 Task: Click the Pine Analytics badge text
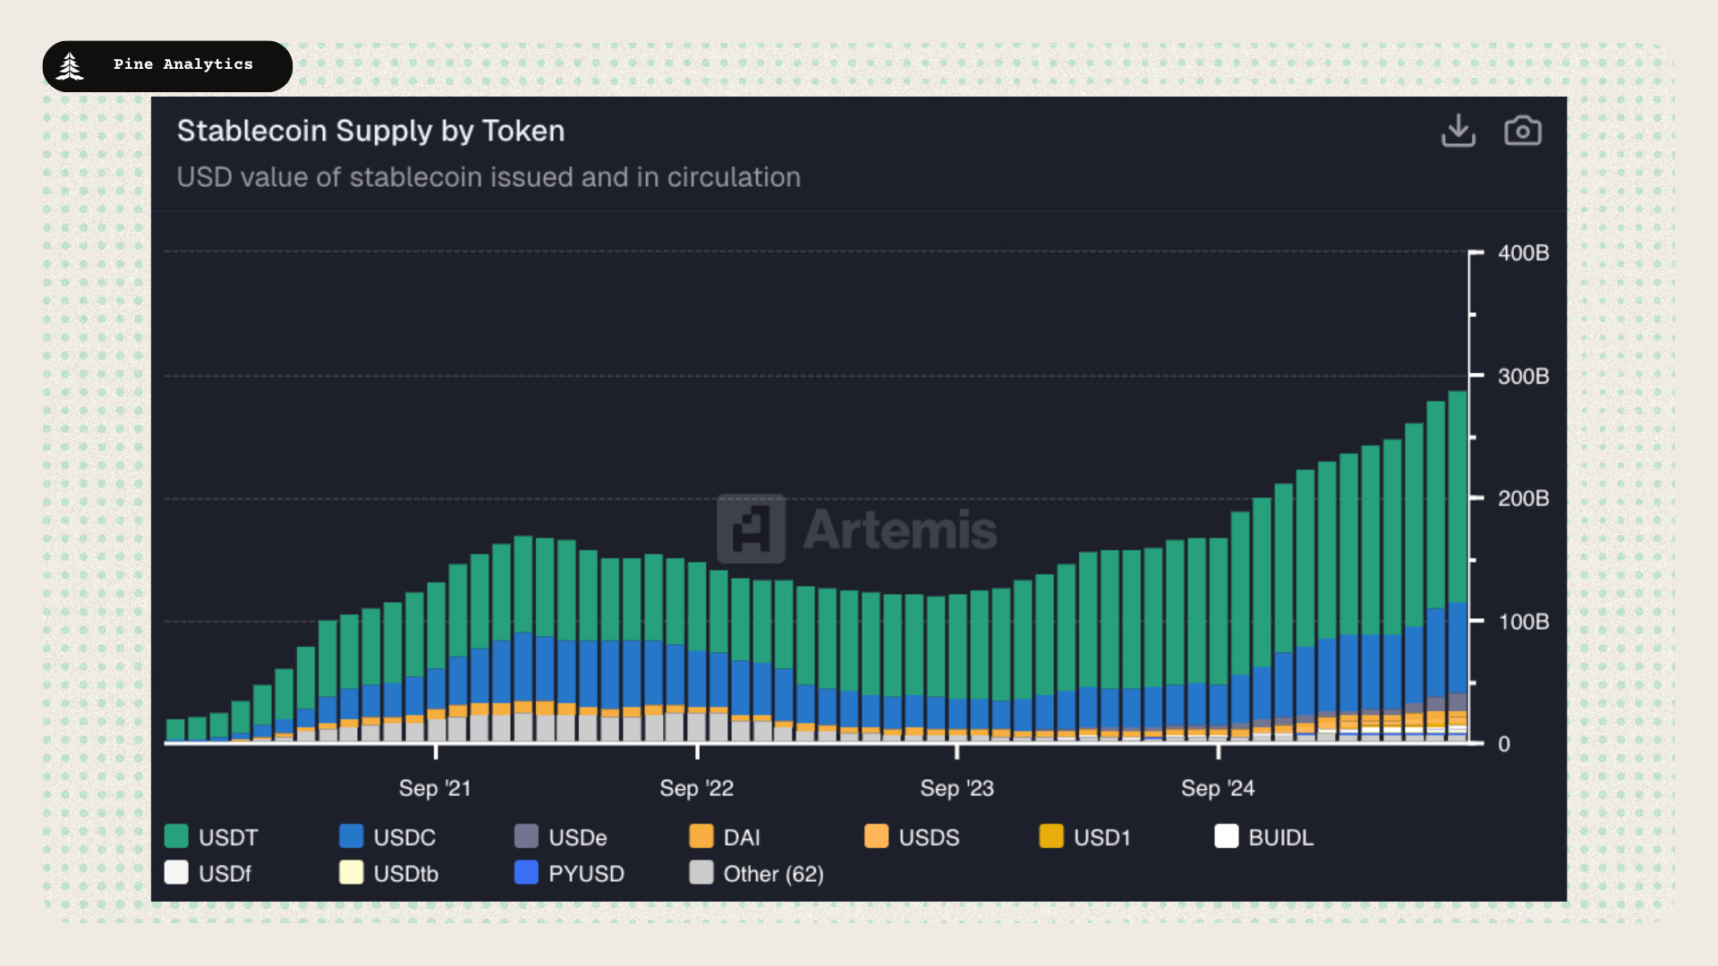[183, 64]
